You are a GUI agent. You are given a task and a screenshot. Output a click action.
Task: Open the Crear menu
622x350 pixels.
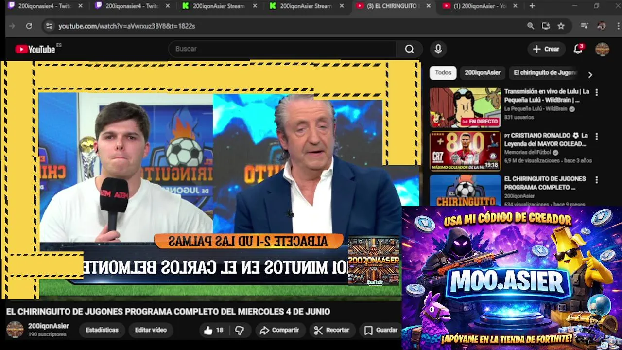(x=546, y=49)
